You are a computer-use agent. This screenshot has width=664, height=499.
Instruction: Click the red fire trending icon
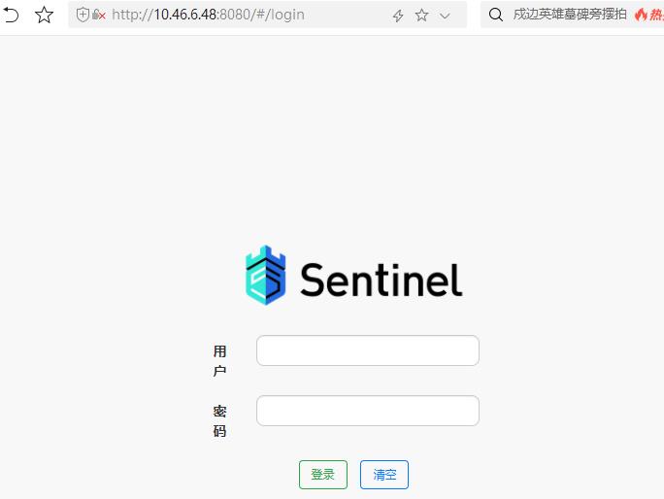[x=641, y=15]
